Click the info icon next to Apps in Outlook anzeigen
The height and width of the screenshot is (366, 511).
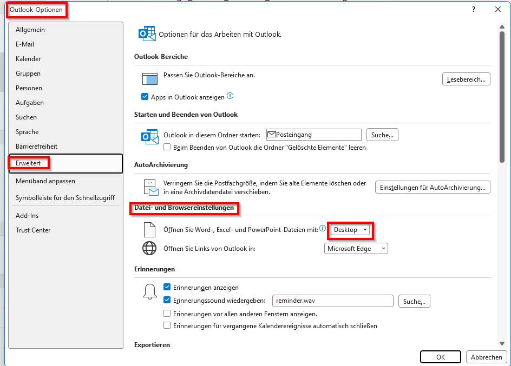click(x=230, y=96)
